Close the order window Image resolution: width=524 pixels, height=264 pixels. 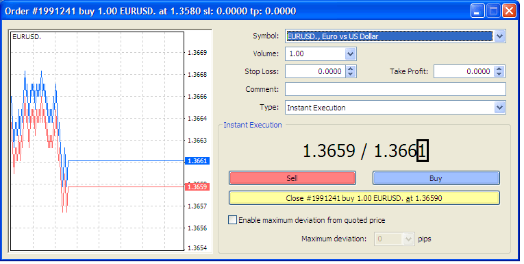(x=509, y=11)
